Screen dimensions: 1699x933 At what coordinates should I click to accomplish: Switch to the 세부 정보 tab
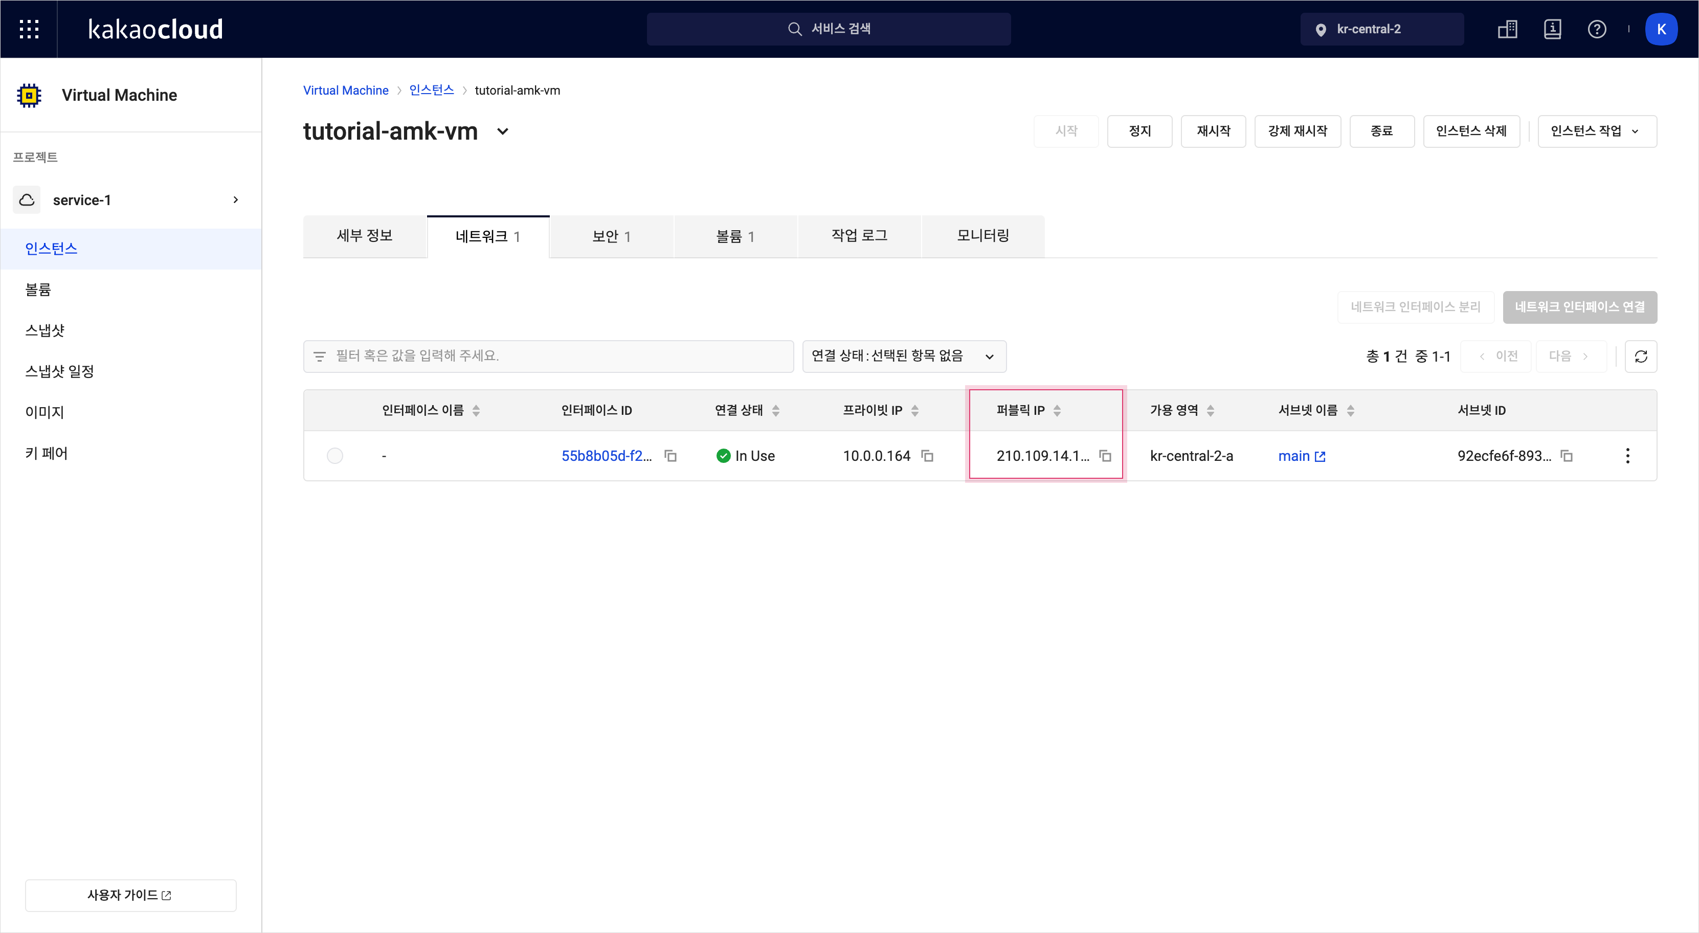(x=365, y=236)
